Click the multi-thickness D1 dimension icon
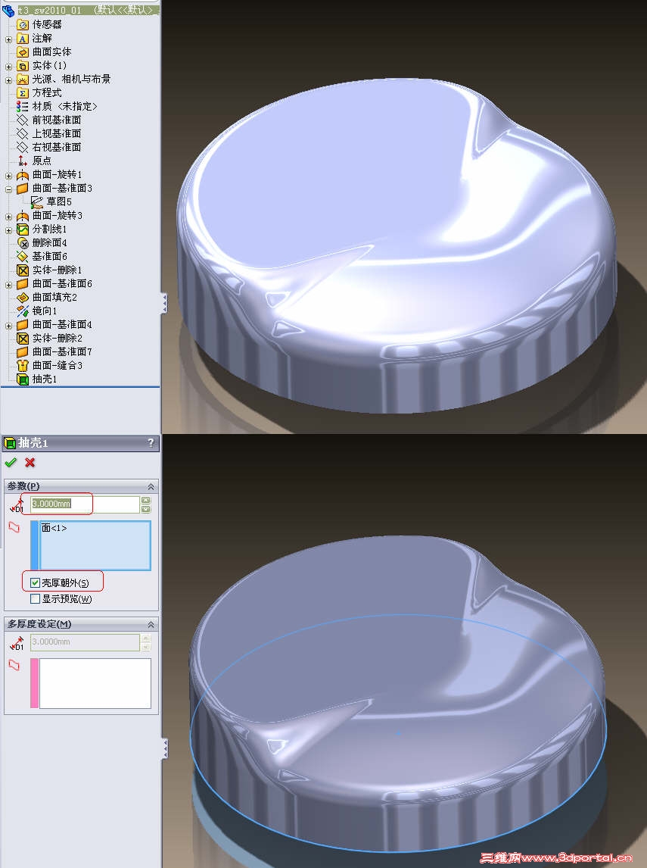 (17, 643)
